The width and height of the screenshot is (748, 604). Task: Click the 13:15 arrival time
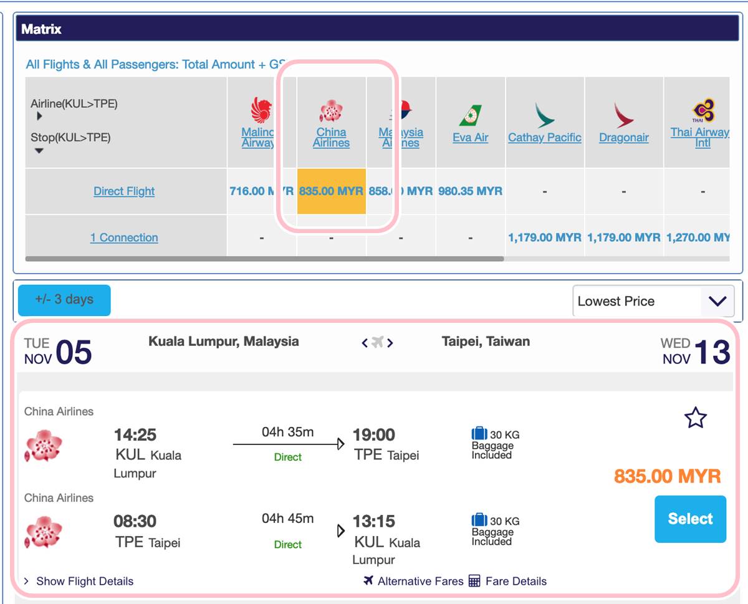[374, 521]
